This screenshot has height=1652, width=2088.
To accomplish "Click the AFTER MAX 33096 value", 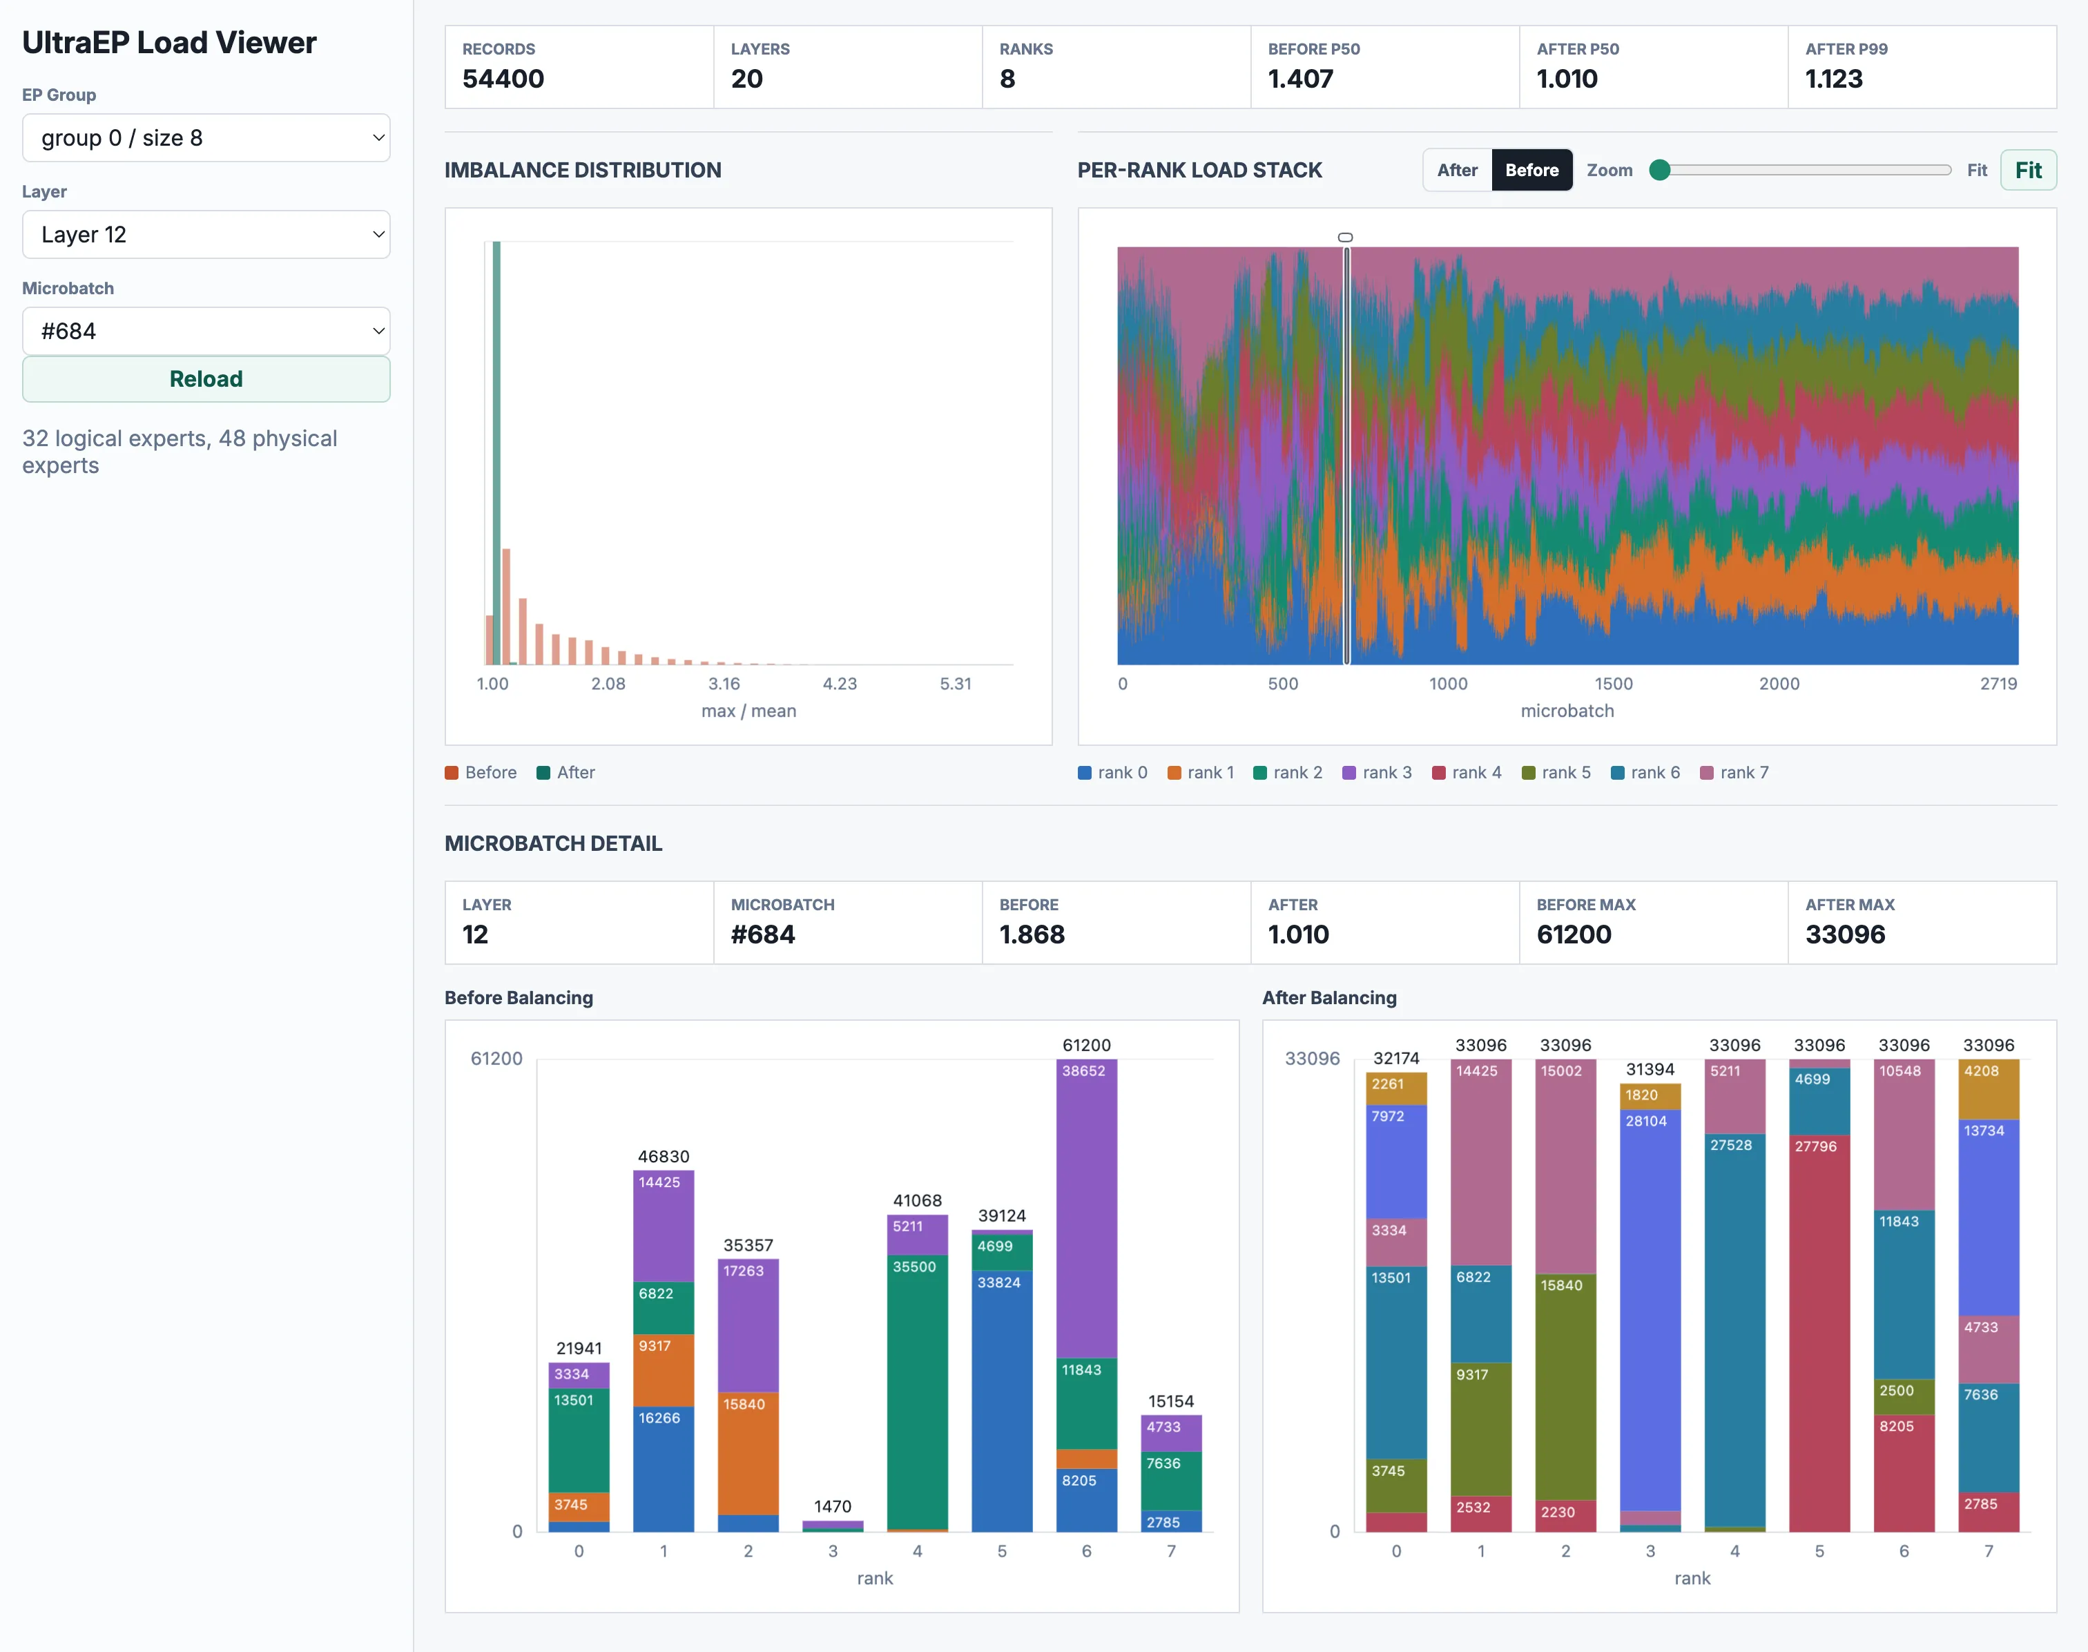I will tap(1844, 935).
